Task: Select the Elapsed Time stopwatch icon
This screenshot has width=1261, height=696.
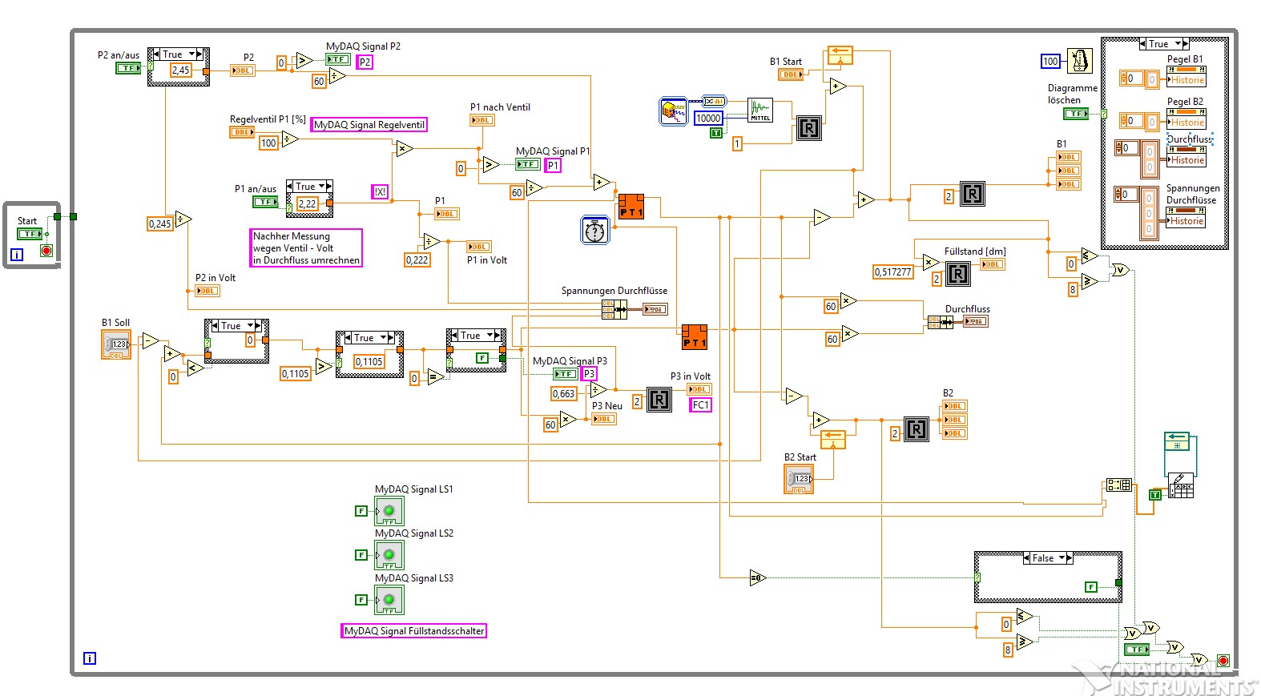Action: pyautogui.click(x=594, y=230)
